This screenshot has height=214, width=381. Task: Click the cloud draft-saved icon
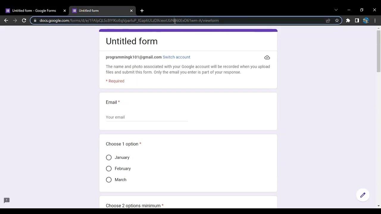pos(267,57)
